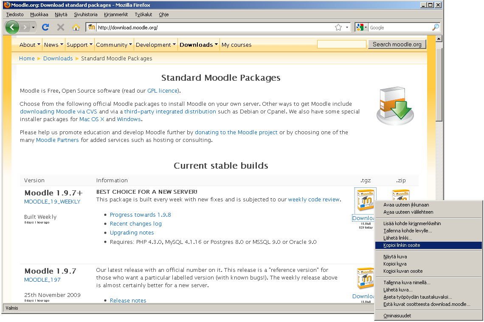484x322 pixels.
Task: Open the Release notes link
Action: point(128,300)
